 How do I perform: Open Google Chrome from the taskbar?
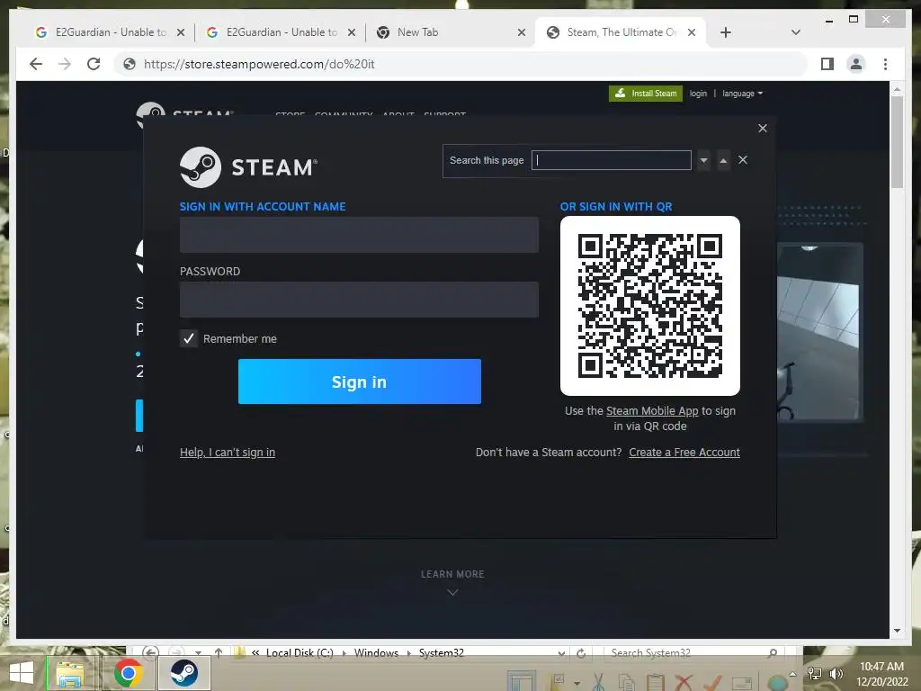[x=129, y=673]
